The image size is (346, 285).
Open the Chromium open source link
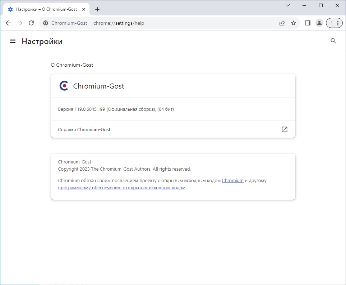[x=232, y=181]
